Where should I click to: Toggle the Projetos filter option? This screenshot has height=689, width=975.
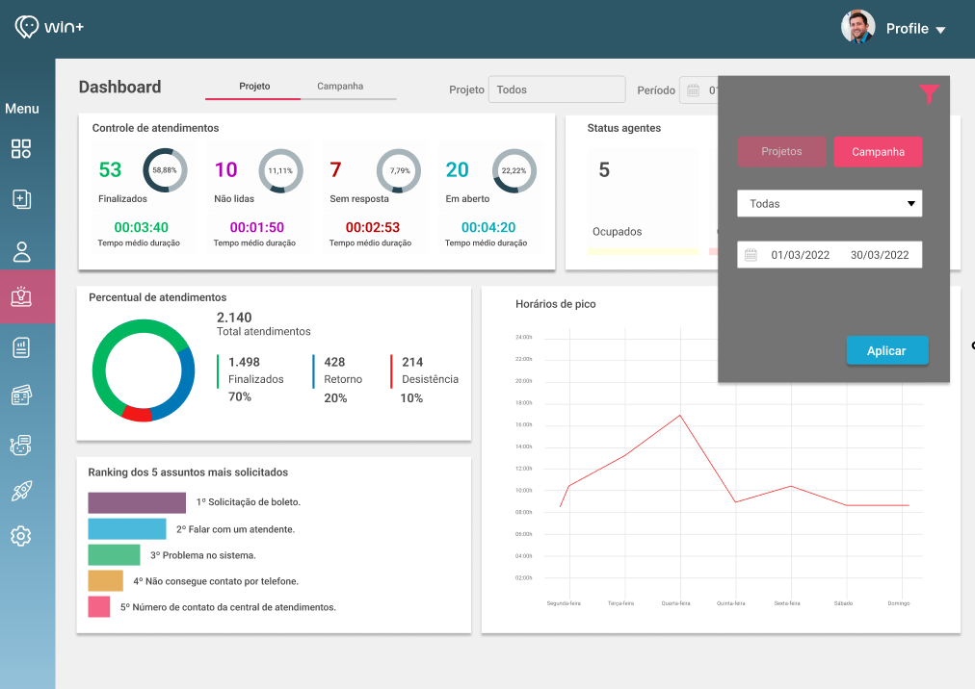tap(781, 152)
